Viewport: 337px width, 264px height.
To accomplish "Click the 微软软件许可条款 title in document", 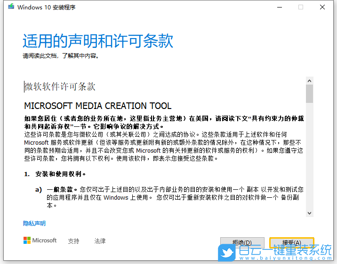I will click(x=60, y=86).
